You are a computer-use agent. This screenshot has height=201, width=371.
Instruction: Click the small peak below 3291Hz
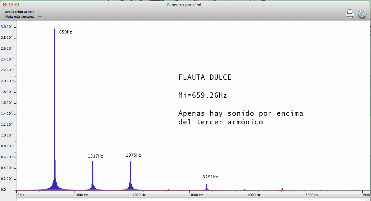tap(206, 186)
